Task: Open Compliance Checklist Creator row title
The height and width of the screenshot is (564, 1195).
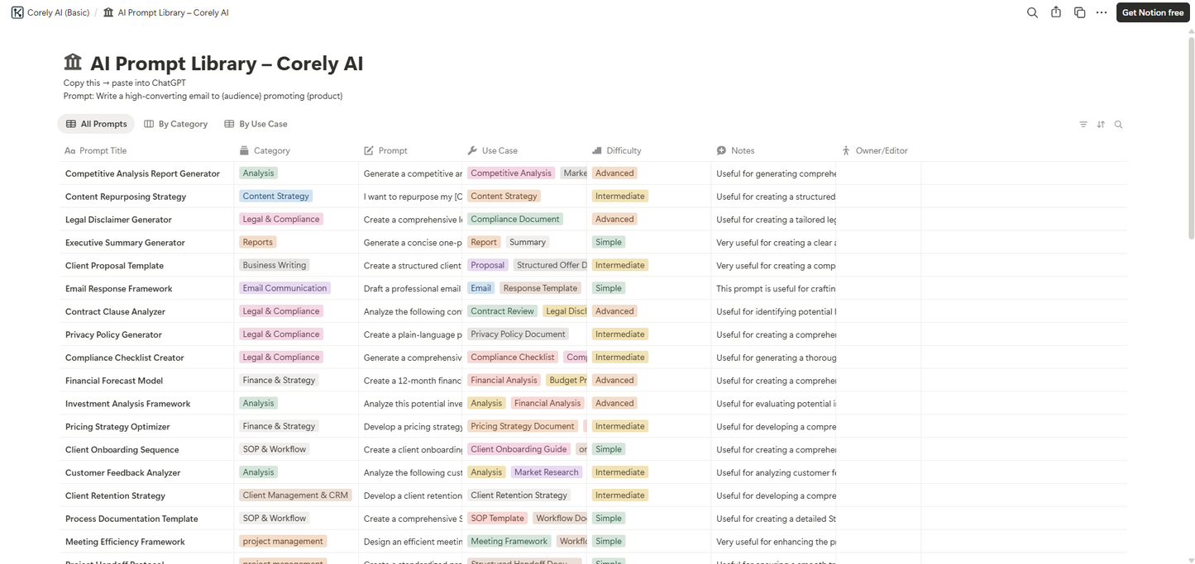Action: [125, 358]
